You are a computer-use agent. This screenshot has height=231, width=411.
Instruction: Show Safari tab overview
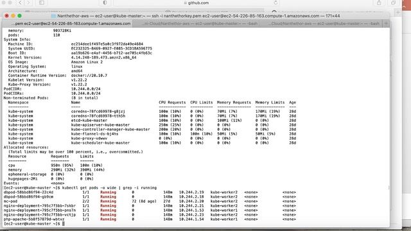pos(393,3)
